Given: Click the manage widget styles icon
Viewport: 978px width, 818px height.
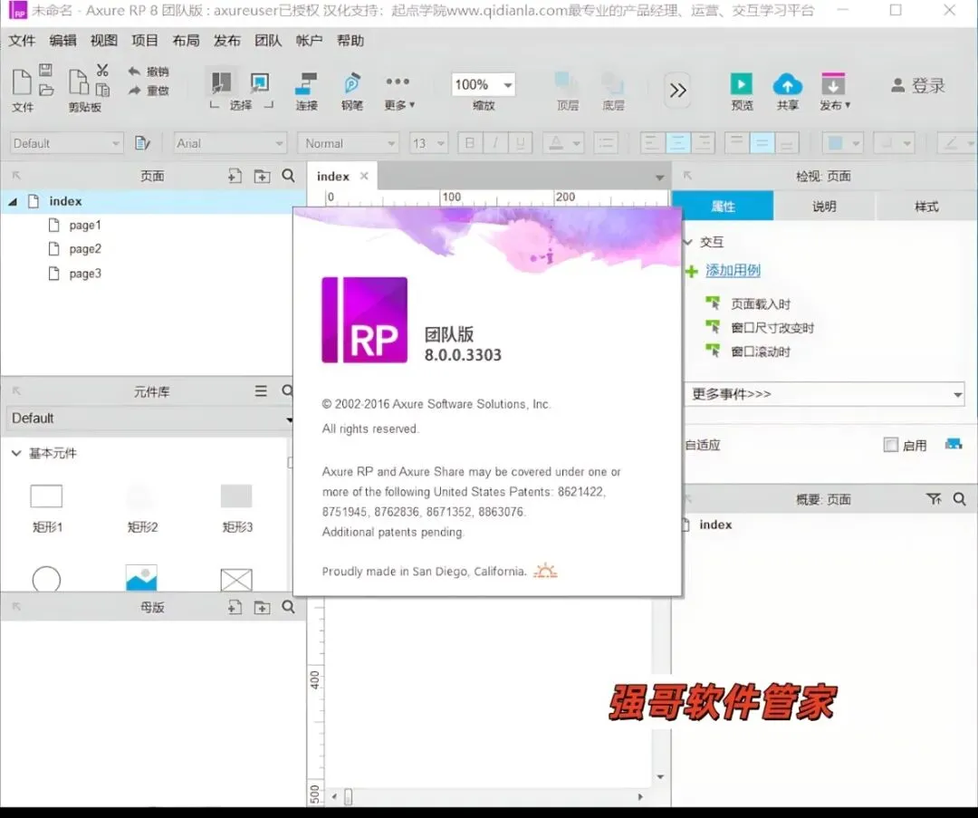Looking at the screenshot, I should pos(142,143).
